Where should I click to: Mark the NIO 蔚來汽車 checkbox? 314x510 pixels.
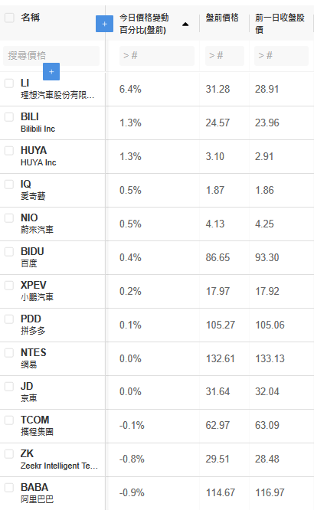[9, 218]
